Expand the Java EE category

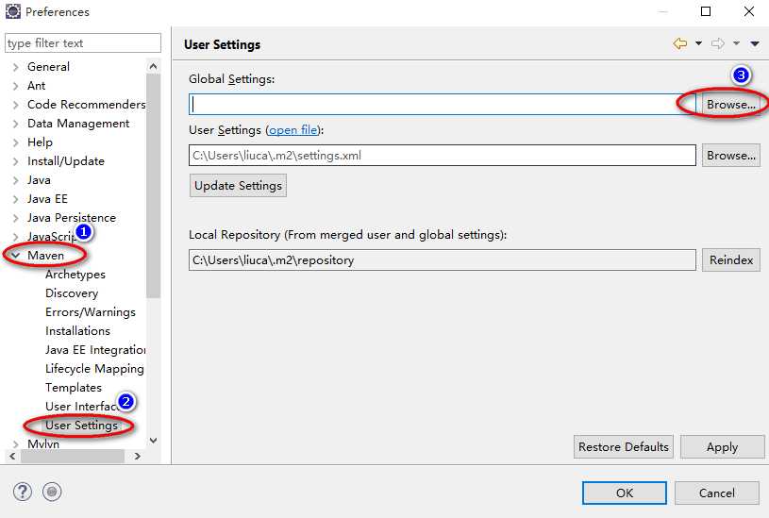coord(16,199)
